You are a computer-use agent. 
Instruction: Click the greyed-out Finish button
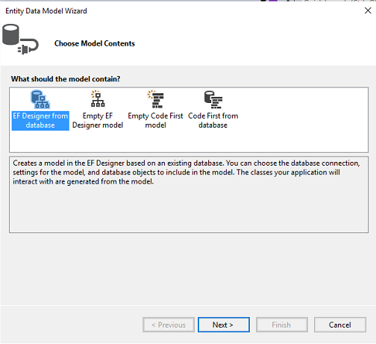pos(282,325)
